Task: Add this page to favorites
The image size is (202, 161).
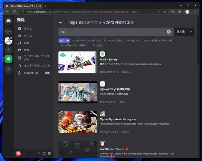Action: (165, 12)
